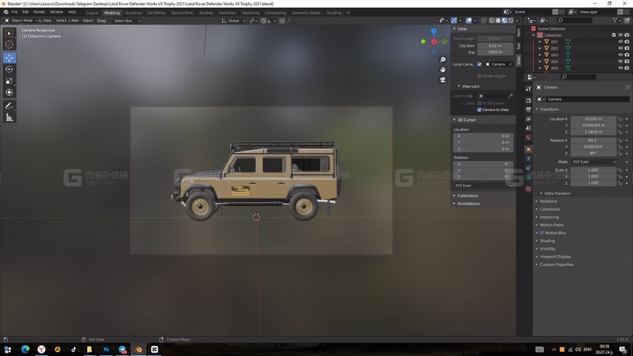Open the rotation Mode XYZ Euler dropdown in properties
The image size is (633, 356).
click(x=594, y=162)
